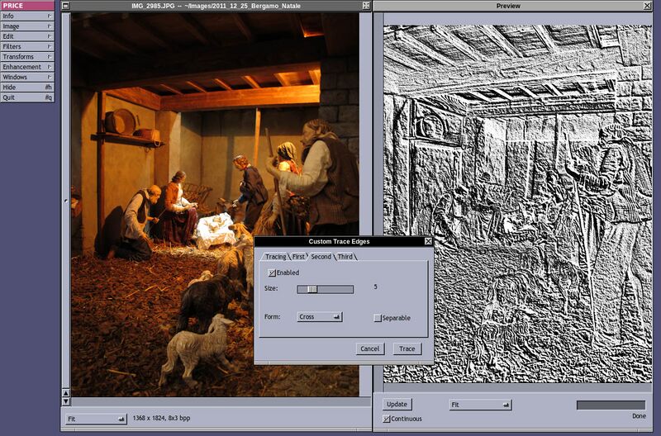Switch to the First tab
This screenshot has height=436, width=661.
pos(298,257)
